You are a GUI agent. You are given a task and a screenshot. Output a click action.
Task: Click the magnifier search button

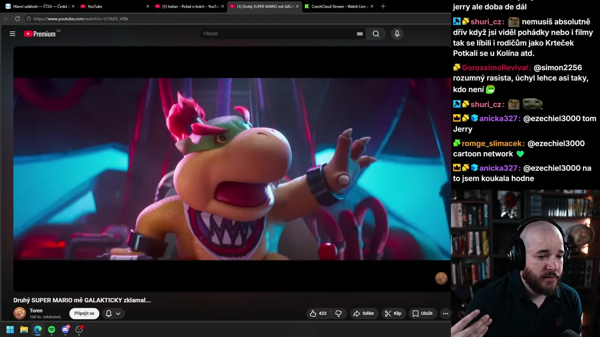coord(376,34)
